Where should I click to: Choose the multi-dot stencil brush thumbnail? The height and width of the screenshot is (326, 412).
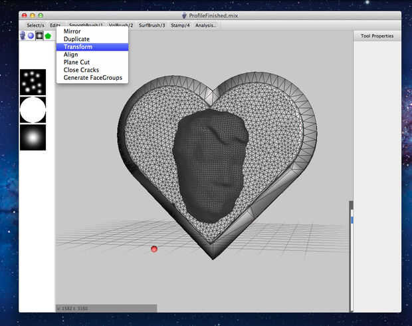click(x=33, y=82)
